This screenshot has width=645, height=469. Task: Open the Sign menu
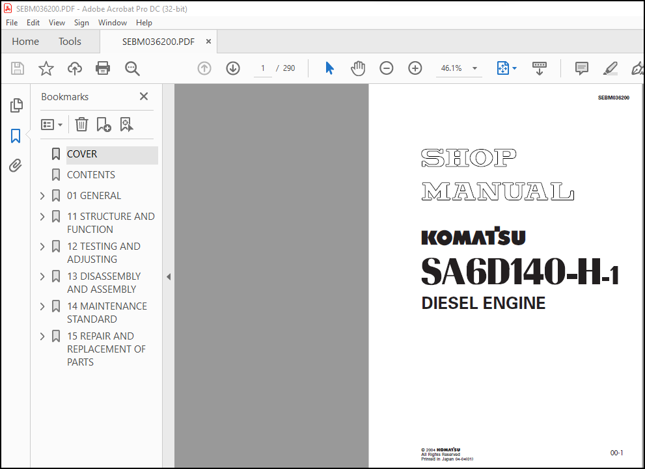[x=81, y=23]
